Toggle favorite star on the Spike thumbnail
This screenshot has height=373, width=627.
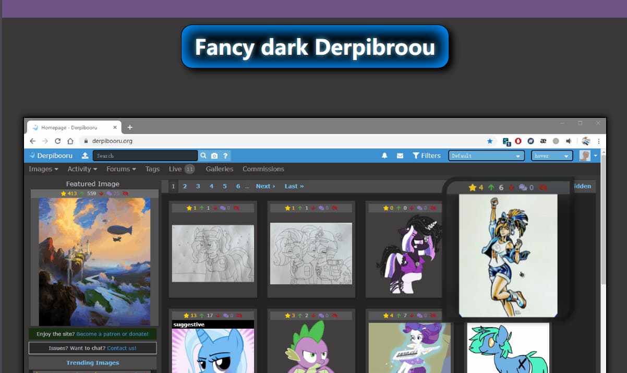[287, 316]
